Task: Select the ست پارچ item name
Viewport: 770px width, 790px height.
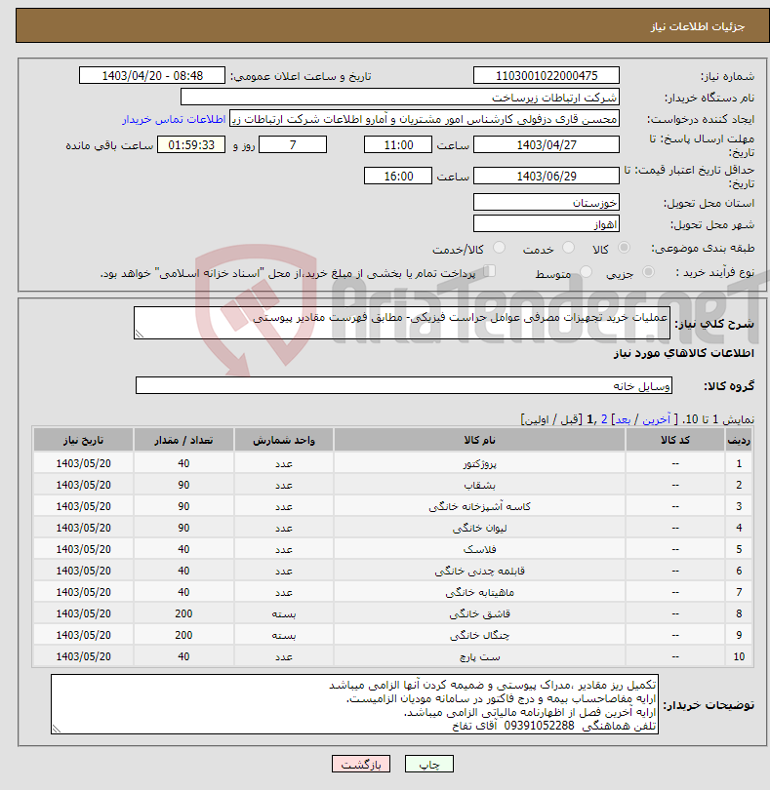Action: click(x=479, y=656)
